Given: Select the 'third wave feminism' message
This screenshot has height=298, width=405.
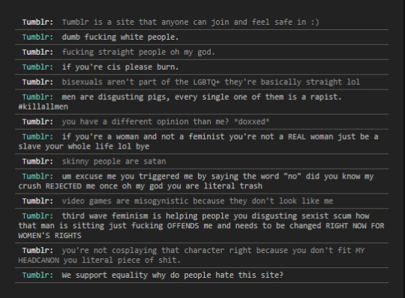Looking at the screenshot, I should point(202,226).
